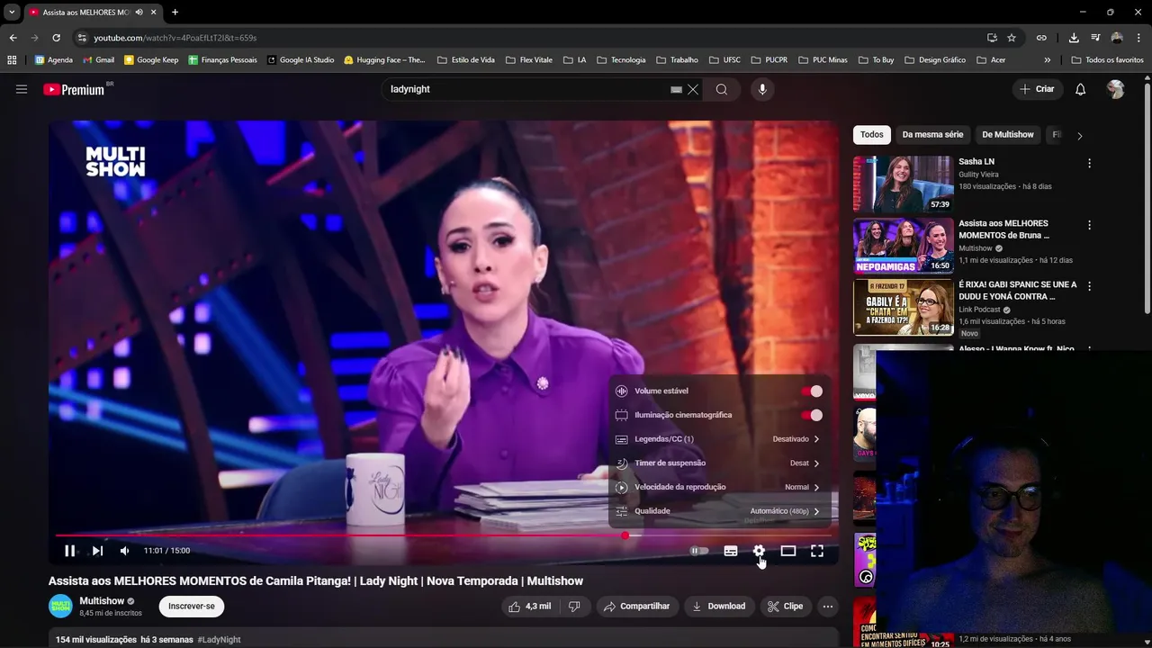Select the Todos filter chip

[872, 135]
